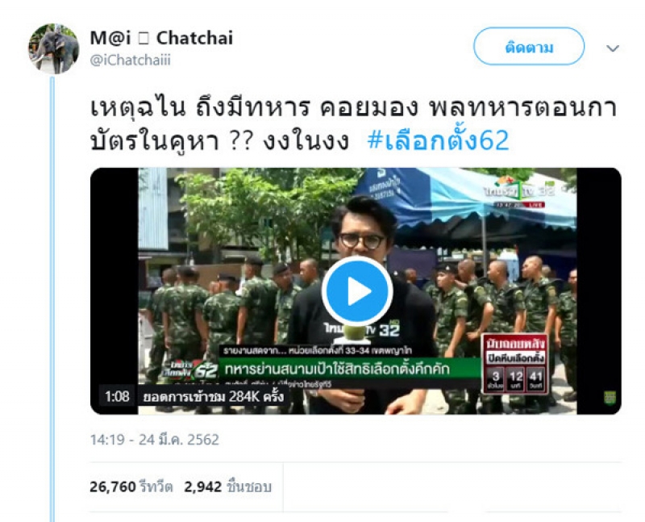The width and height of the screenshot is (645, 522).
Task: Click the 1:08 video duration badge
Action: pyautogui.click(x=117, y=396)
